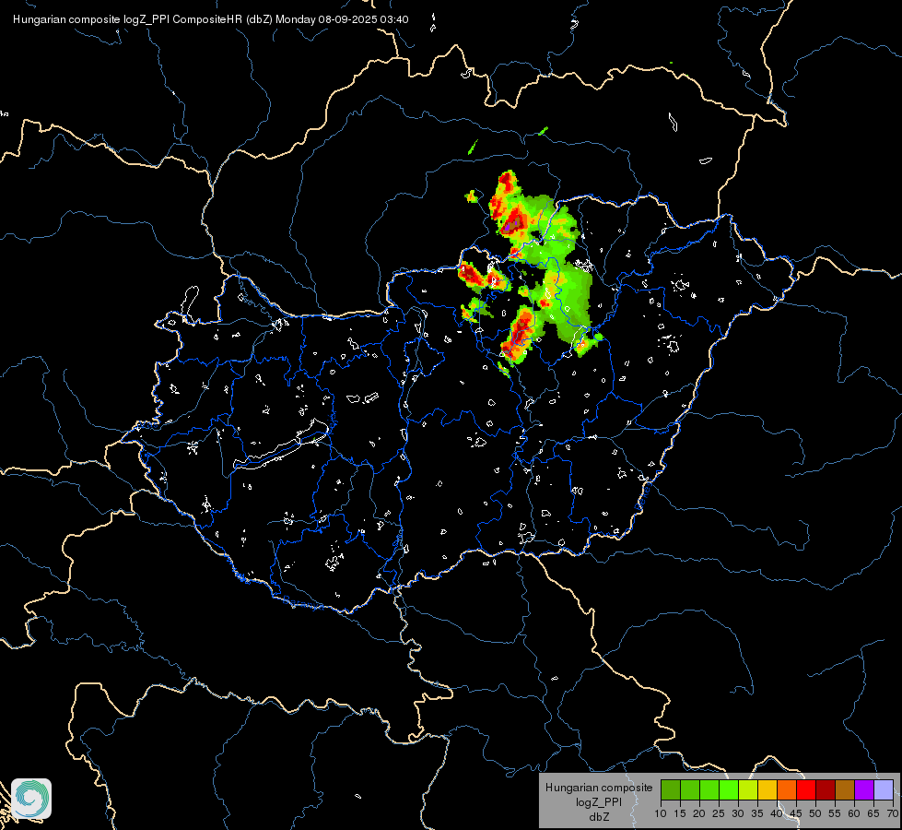Click the legend scale value 40
902x830 pixels.
pos(777,814)
